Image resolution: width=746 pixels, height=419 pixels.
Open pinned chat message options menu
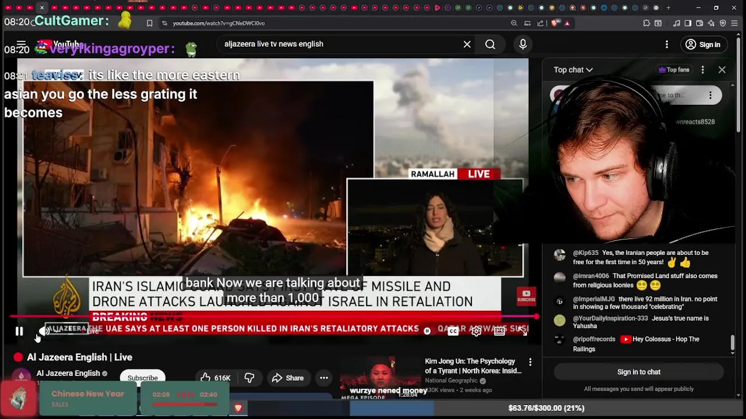tap(710, 95)
